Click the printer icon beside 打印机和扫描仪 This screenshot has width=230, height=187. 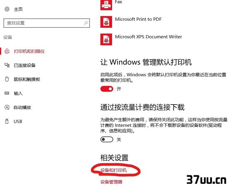coord(7,51)
